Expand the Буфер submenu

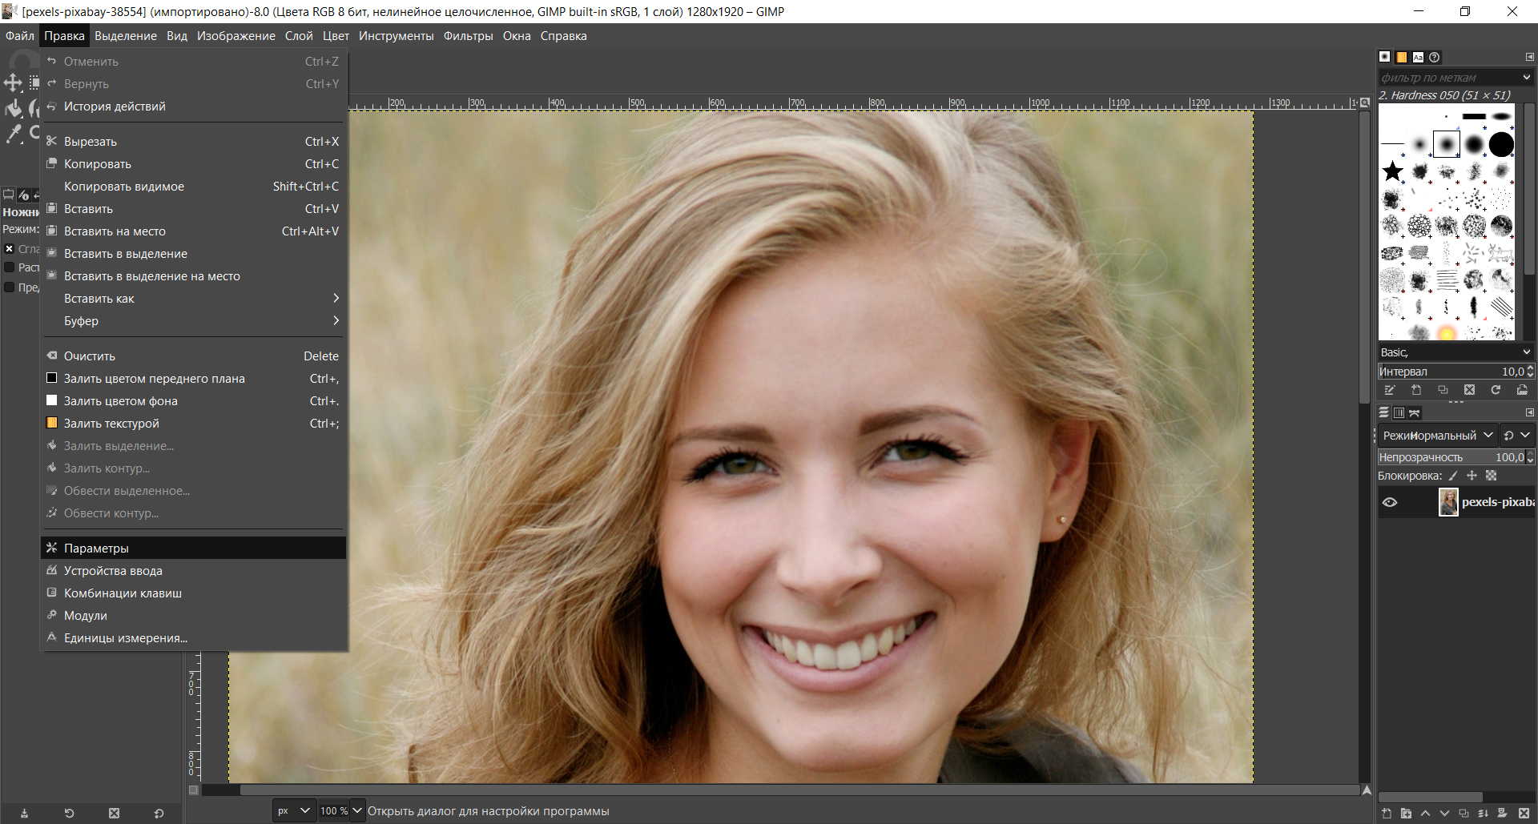(x=193, y=321)
